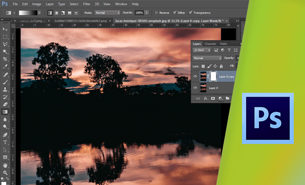Select the Layer 0 copy mask thumbnail
Viewport: 305px width, 185px height.
(213, 77)
